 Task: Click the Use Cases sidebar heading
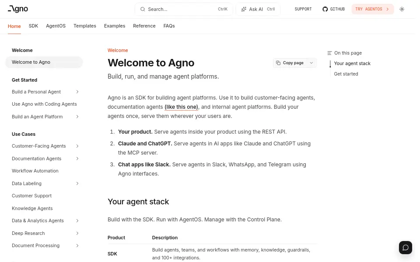pos(24,134)
